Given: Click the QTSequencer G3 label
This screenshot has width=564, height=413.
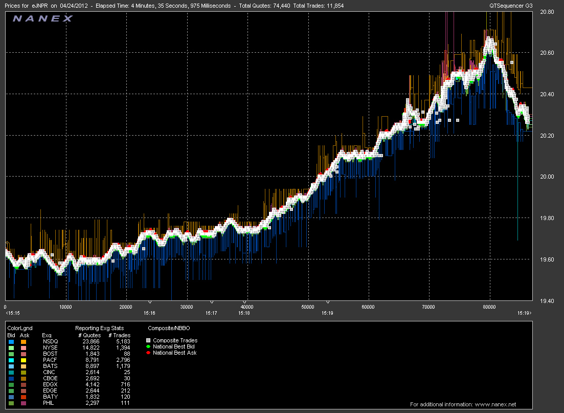Looking at the screenshot, I should [511, 5].
